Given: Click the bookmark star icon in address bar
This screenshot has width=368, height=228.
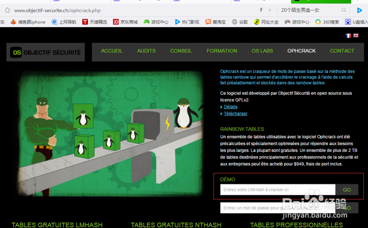Looking at the screenshot, I should coord(7,10).
